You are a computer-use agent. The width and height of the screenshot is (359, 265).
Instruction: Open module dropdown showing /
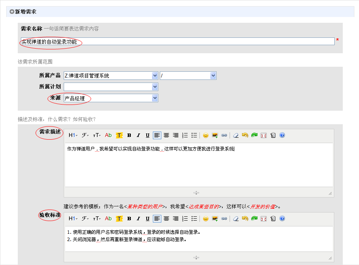pos(188,76)
